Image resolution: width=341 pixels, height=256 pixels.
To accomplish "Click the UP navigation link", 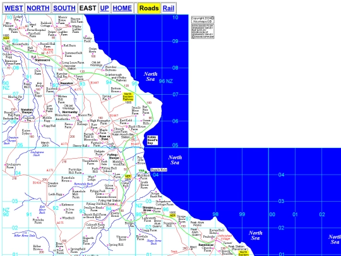I will [104, 8].
